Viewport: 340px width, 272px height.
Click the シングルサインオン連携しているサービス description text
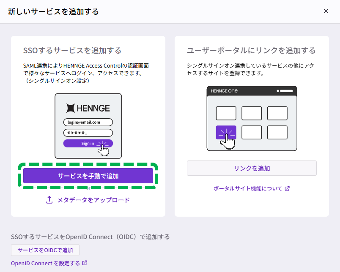tap(250, 69)
